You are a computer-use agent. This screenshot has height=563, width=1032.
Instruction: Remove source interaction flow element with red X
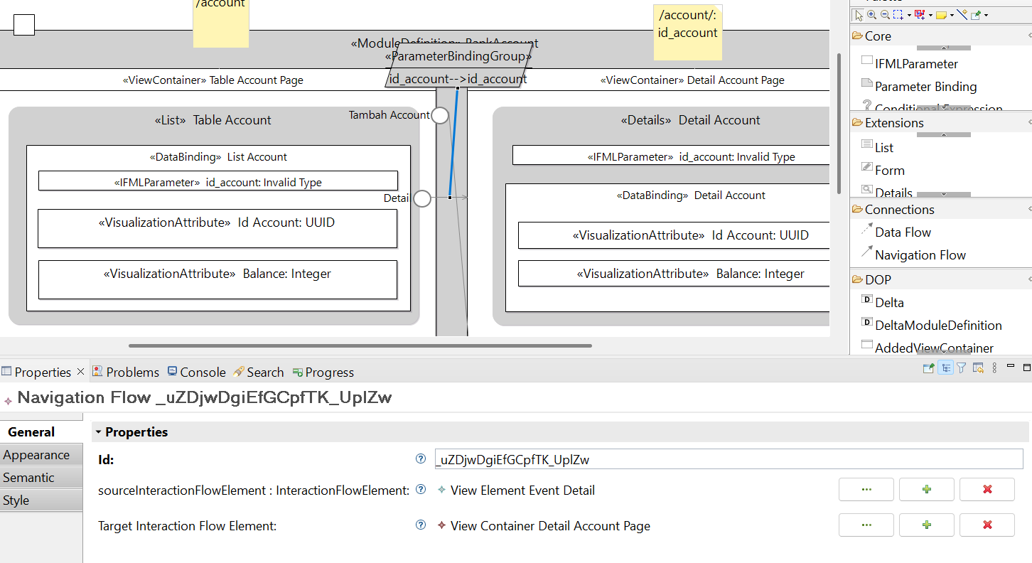click(x=987, y=489)
